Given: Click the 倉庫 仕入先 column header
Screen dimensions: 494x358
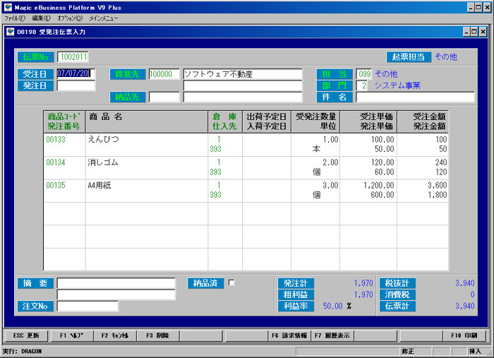Looking at the screenshot, I should [x=225, y=121].
